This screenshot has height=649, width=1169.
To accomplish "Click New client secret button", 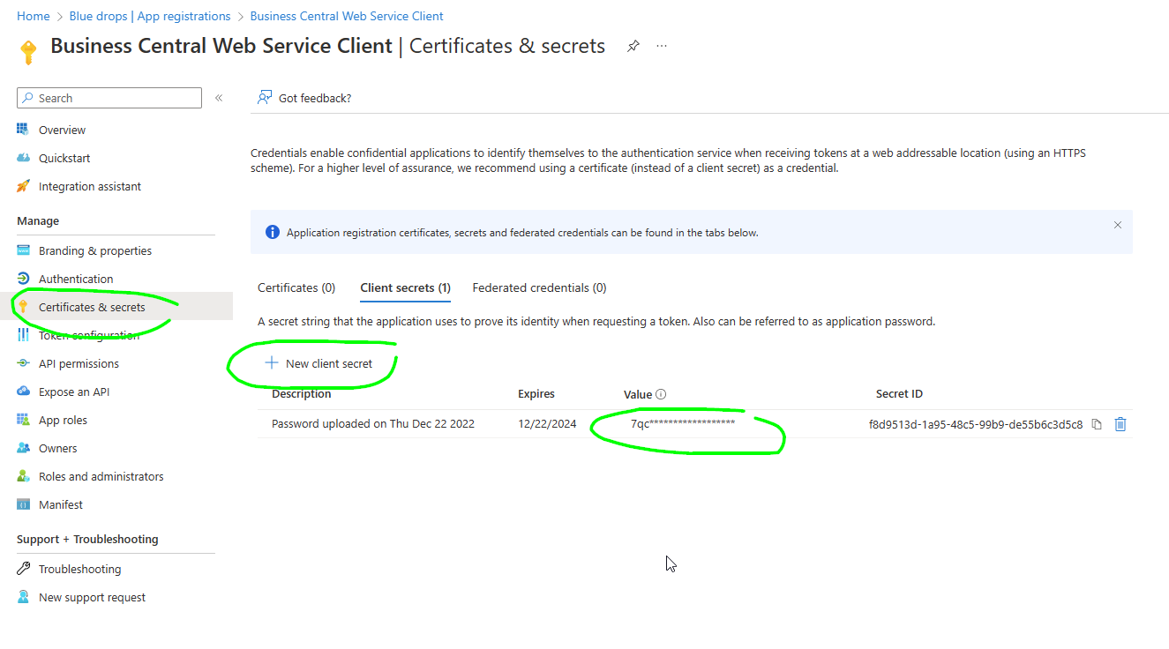I will [x=319, y=363].
